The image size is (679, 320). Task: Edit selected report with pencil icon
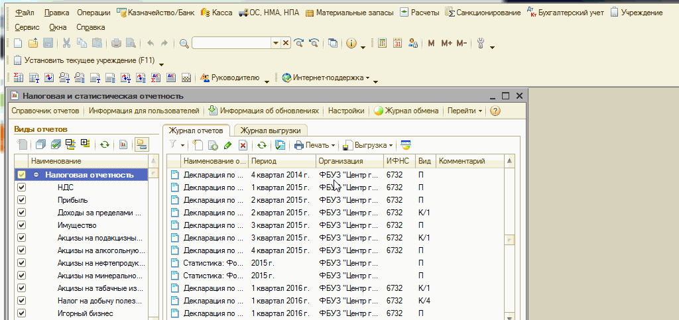[228, 145]
